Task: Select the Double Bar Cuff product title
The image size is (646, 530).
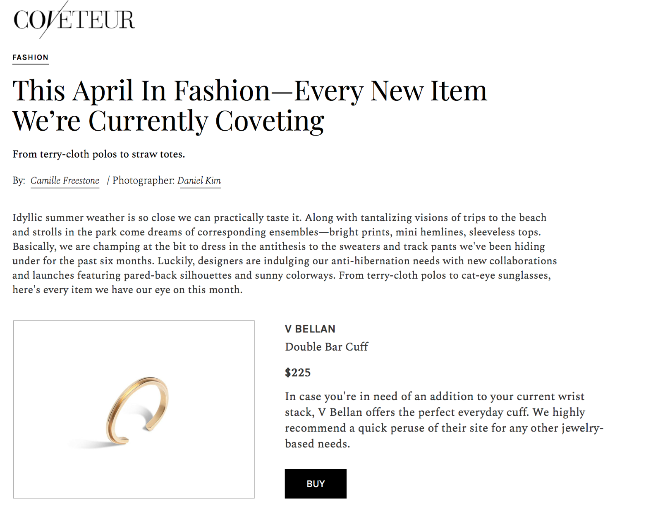Action: pyautogui.click(x=326, y=347)
